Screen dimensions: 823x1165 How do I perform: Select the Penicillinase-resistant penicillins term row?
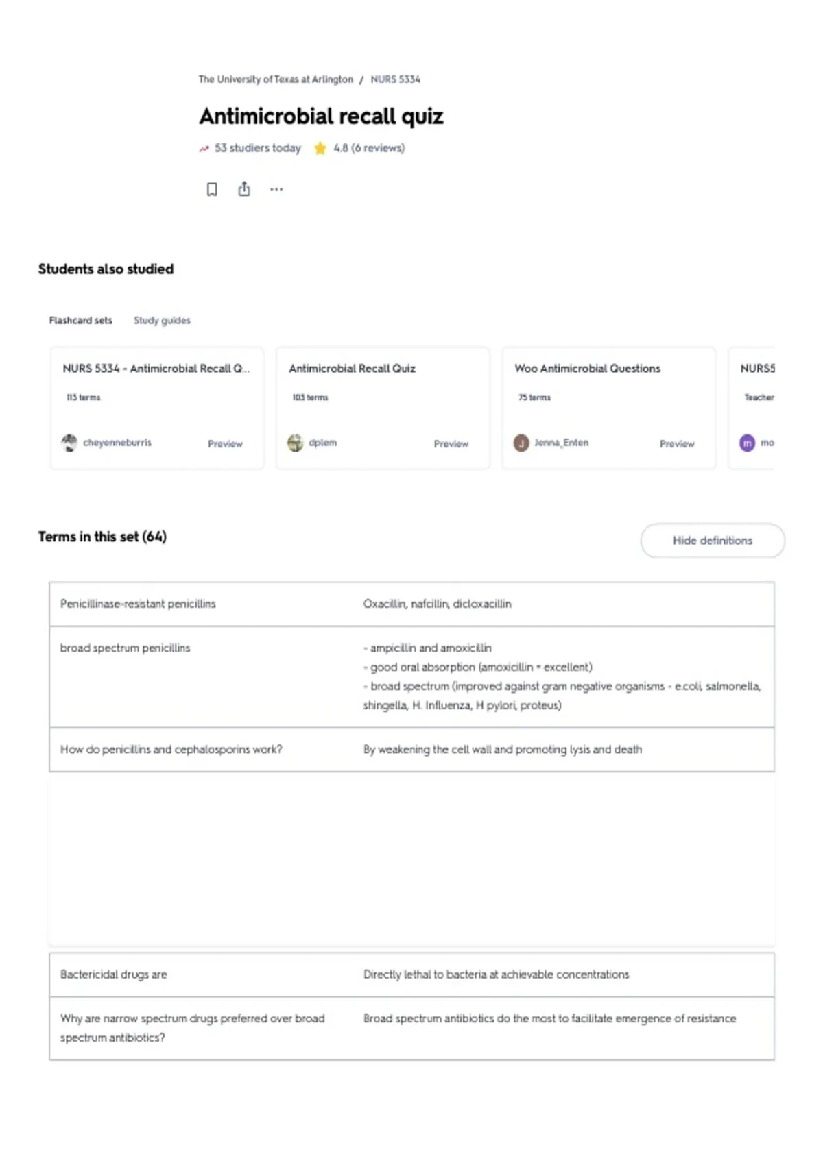[411, 604]
